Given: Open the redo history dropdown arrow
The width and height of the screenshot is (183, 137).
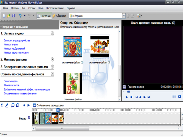Looking at the screenshot, I should click(33, 16).
